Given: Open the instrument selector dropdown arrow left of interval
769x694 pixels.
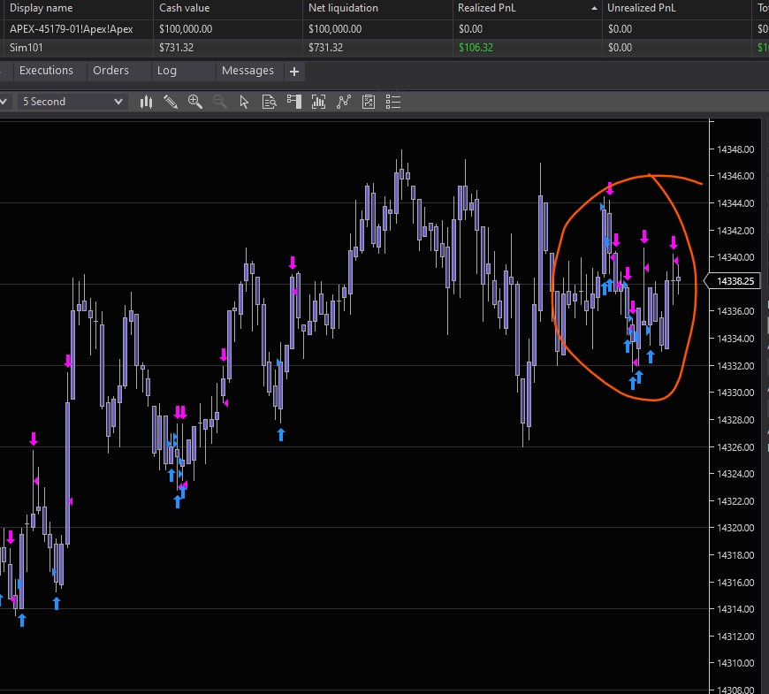Looking at the screenshot, I should coord(4,102).
